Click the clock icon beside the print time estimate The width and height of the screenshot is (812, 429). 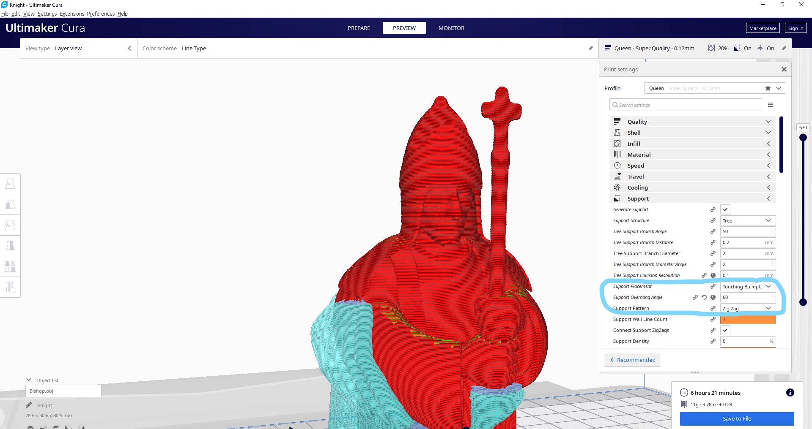coord(684,393)
